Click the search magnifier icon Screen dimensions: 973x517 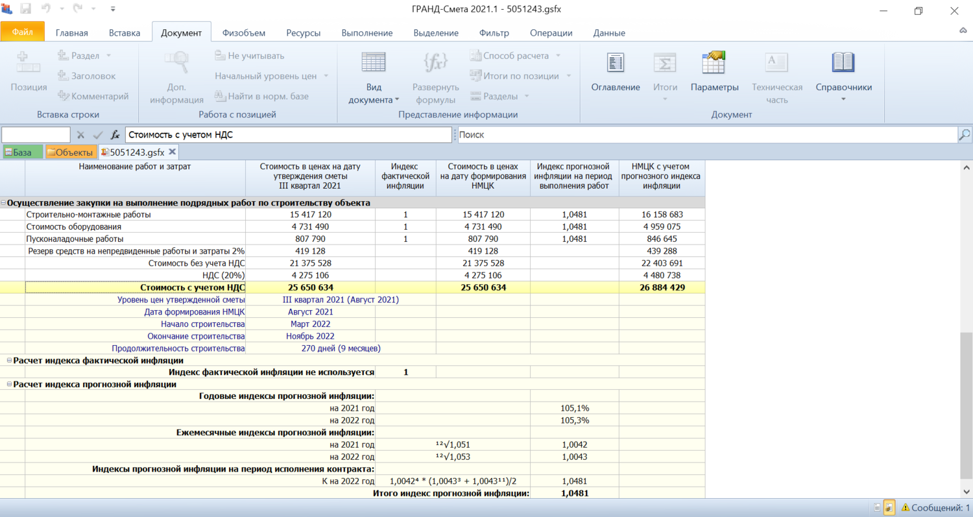pos(965,135)
